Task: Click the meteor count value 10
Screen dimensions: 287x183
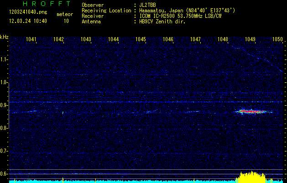Action: 66,21
